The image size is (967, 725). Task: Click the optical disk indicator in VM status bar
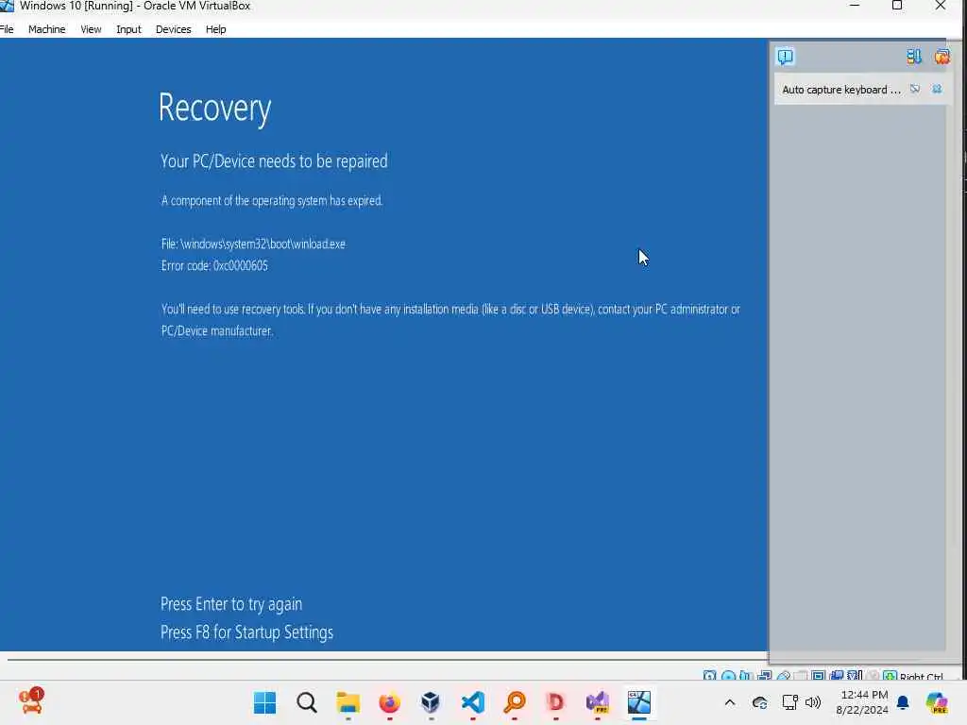click(728, 676)
